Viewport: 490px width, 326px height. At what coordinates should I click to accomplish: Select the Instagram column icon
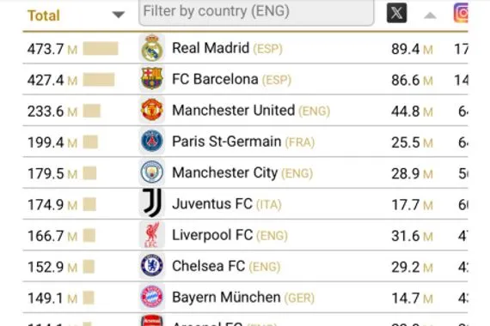461,13
